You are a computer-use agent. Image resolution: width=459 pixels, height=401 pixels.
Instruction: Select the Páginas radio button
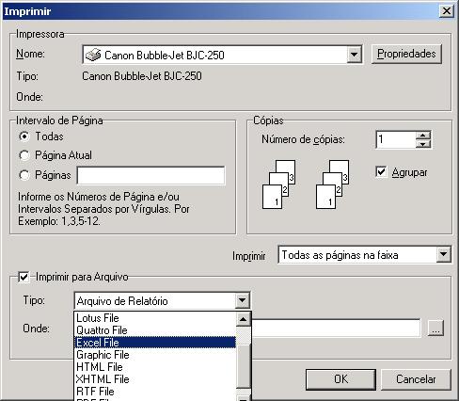tap(24, 175)
